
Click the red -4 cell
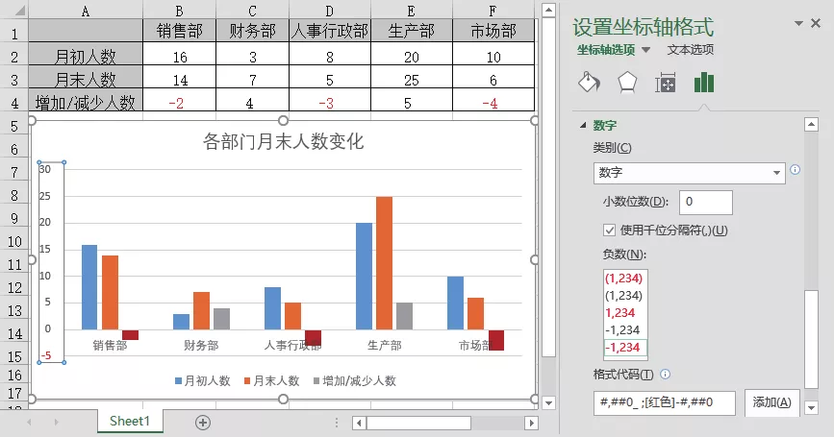point(493,101)
